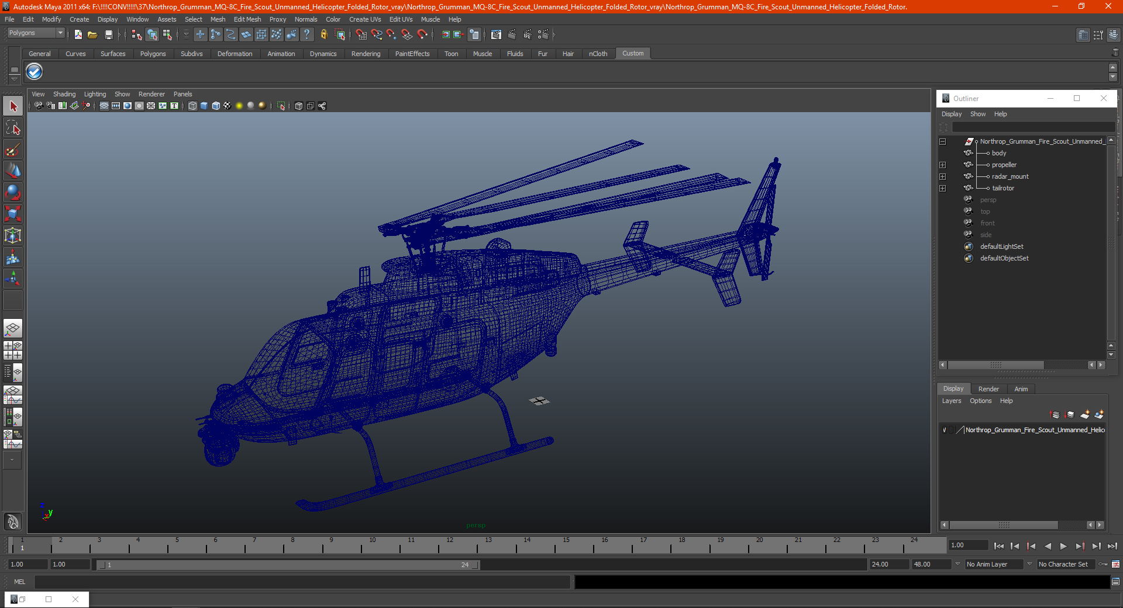Switch to the Render layer tab

988,389
